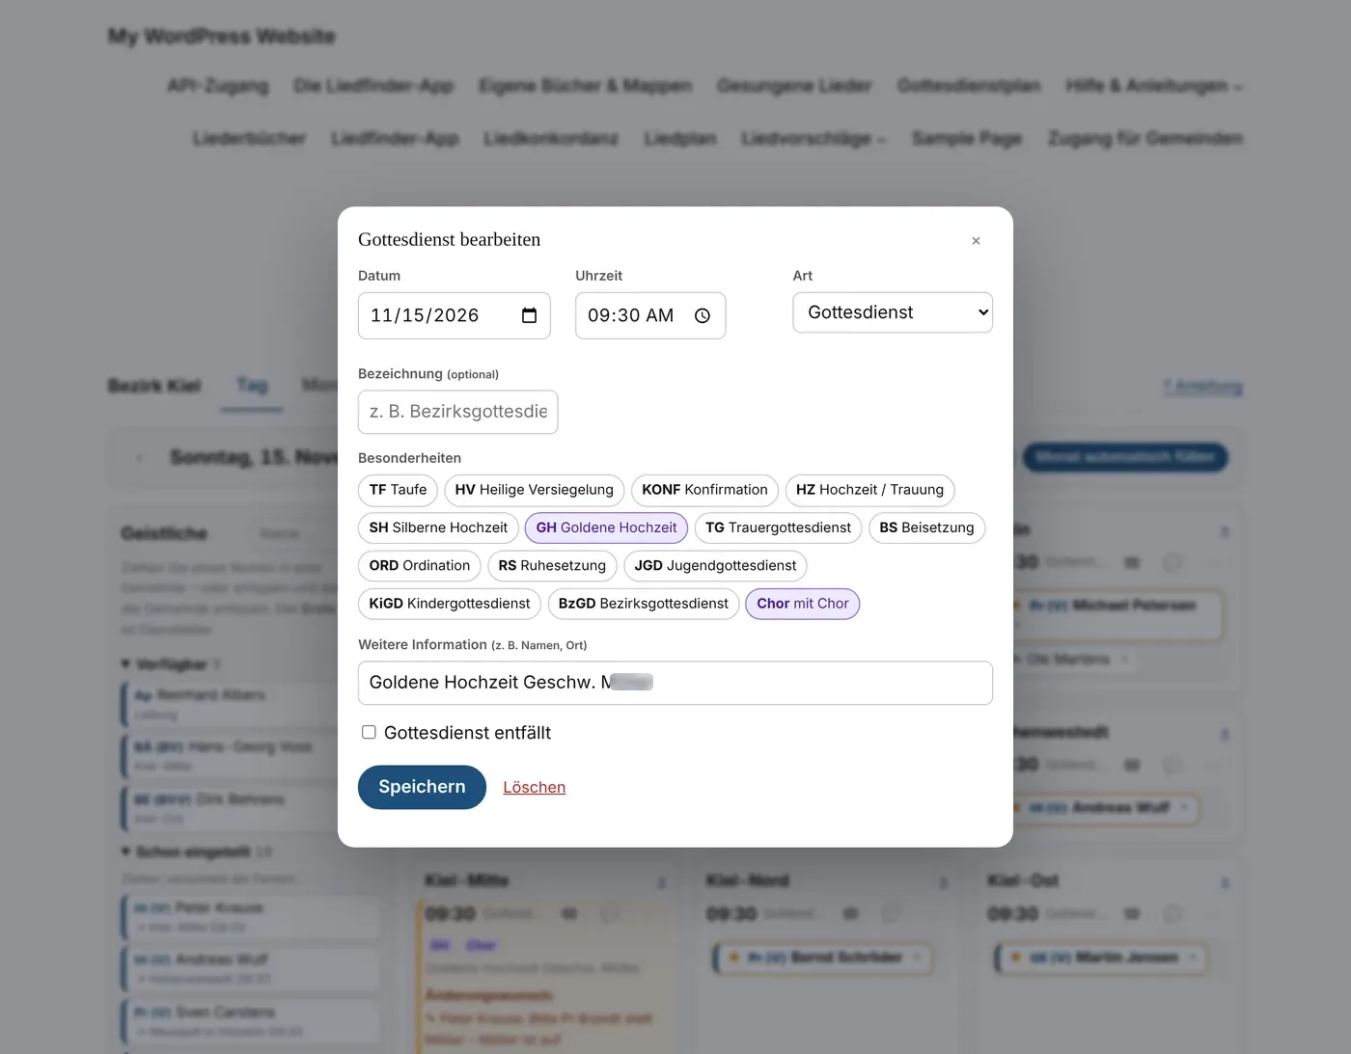Open the Art dropdown showing Gottesdienst
Image resolution: width=1351 pixels, height=1054 pixels.
click(893, 312)
